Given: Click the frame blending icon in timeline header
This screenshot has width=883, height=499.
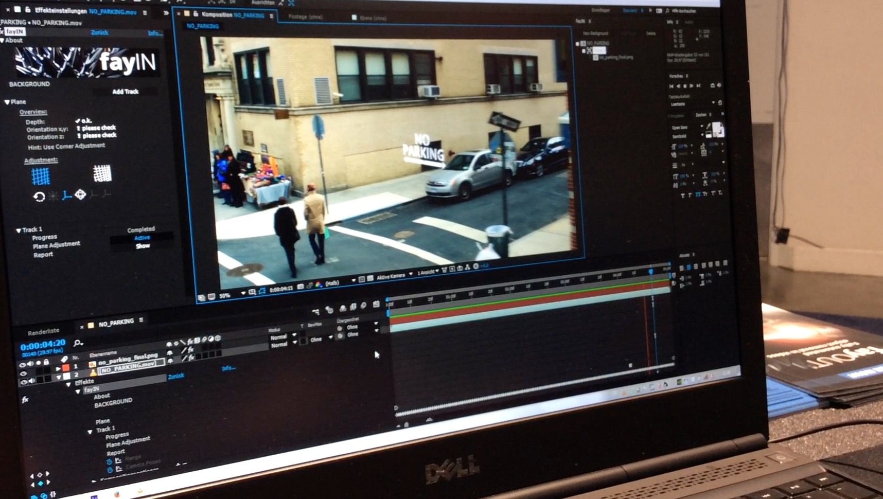Looking at the screenshot, I should click(x=353, y=307).
